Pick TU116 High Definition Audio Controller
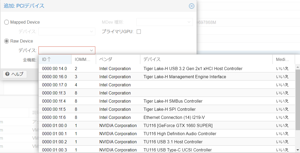The height and width of the screenshot is (153, 300). (x=180, y=134)
